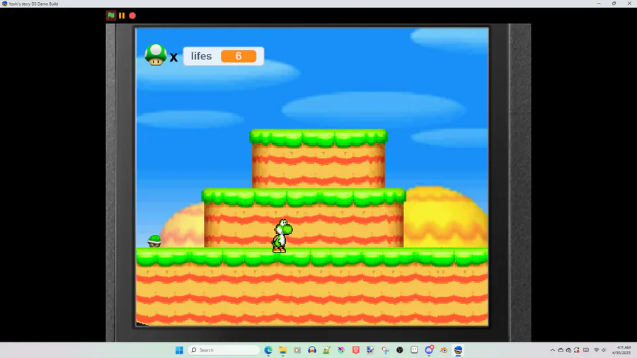Screen dimensions: 637x358
Task: Click the taskbar Search box
Action: pos(224,350)
